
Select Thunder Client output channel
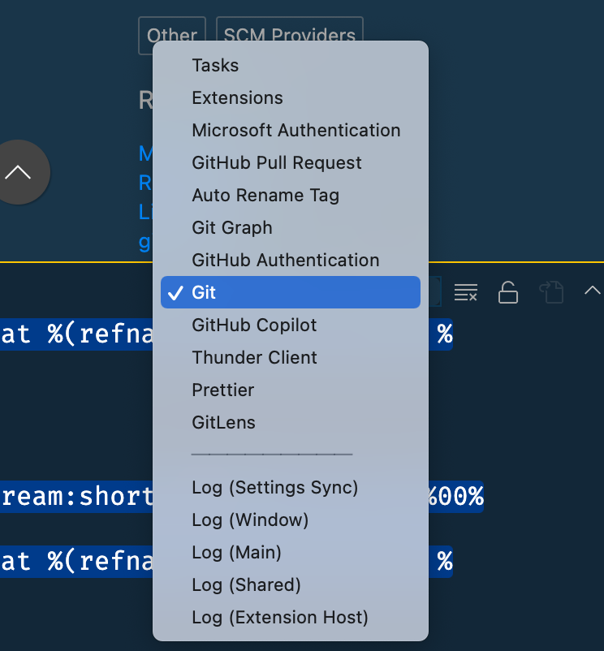coord(290,357)
